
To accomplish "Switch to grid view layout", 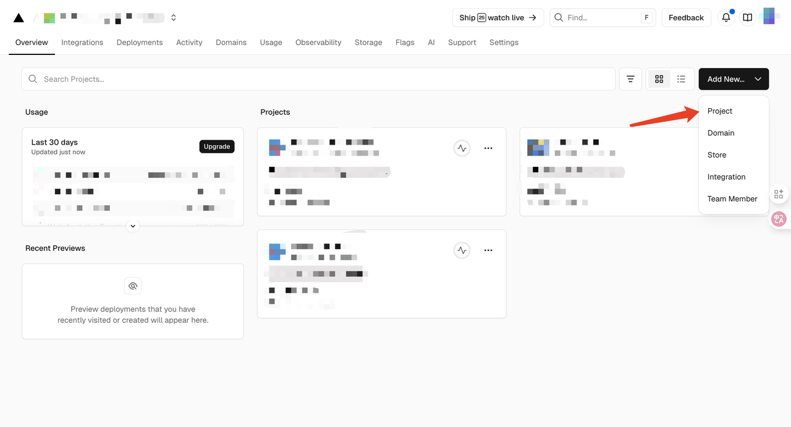I will 659,79.
